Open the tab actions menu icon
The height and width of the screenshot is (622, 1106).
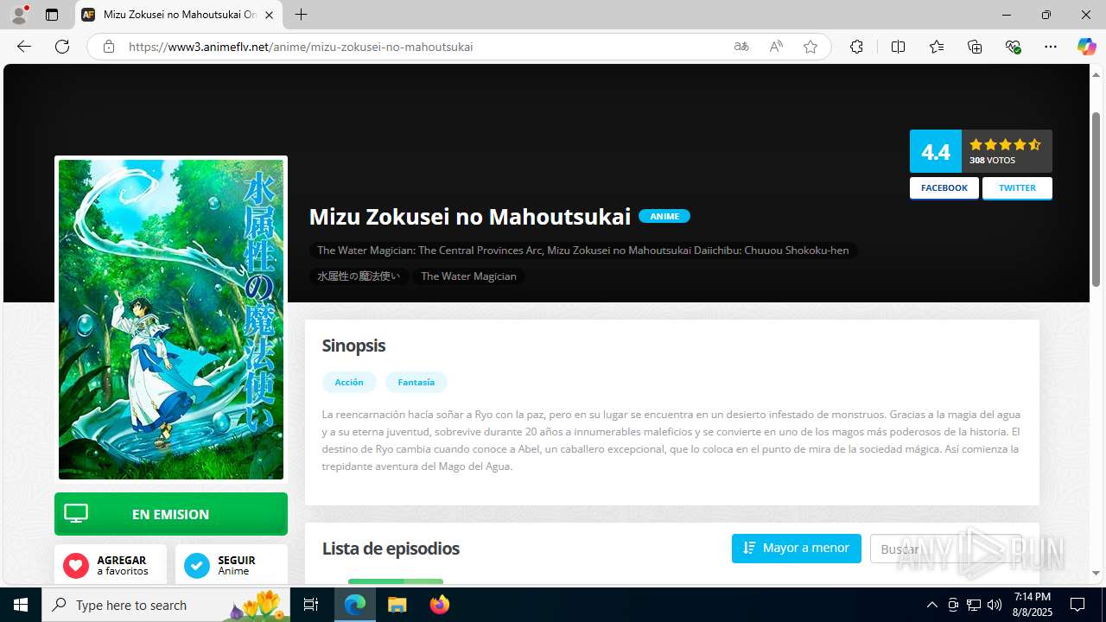52,15
